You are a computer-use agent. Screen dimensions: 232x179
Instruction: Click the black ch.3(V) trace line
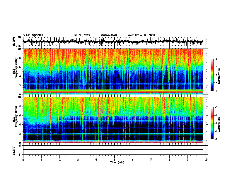pyautogui.click(x=113, y=150)
